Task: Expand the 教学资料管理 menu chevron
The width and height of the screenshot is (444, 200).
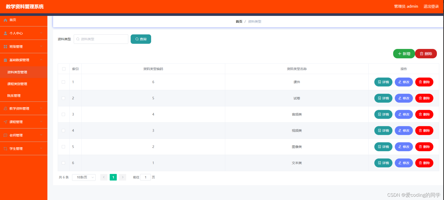Action: click(x=41, y=108)
